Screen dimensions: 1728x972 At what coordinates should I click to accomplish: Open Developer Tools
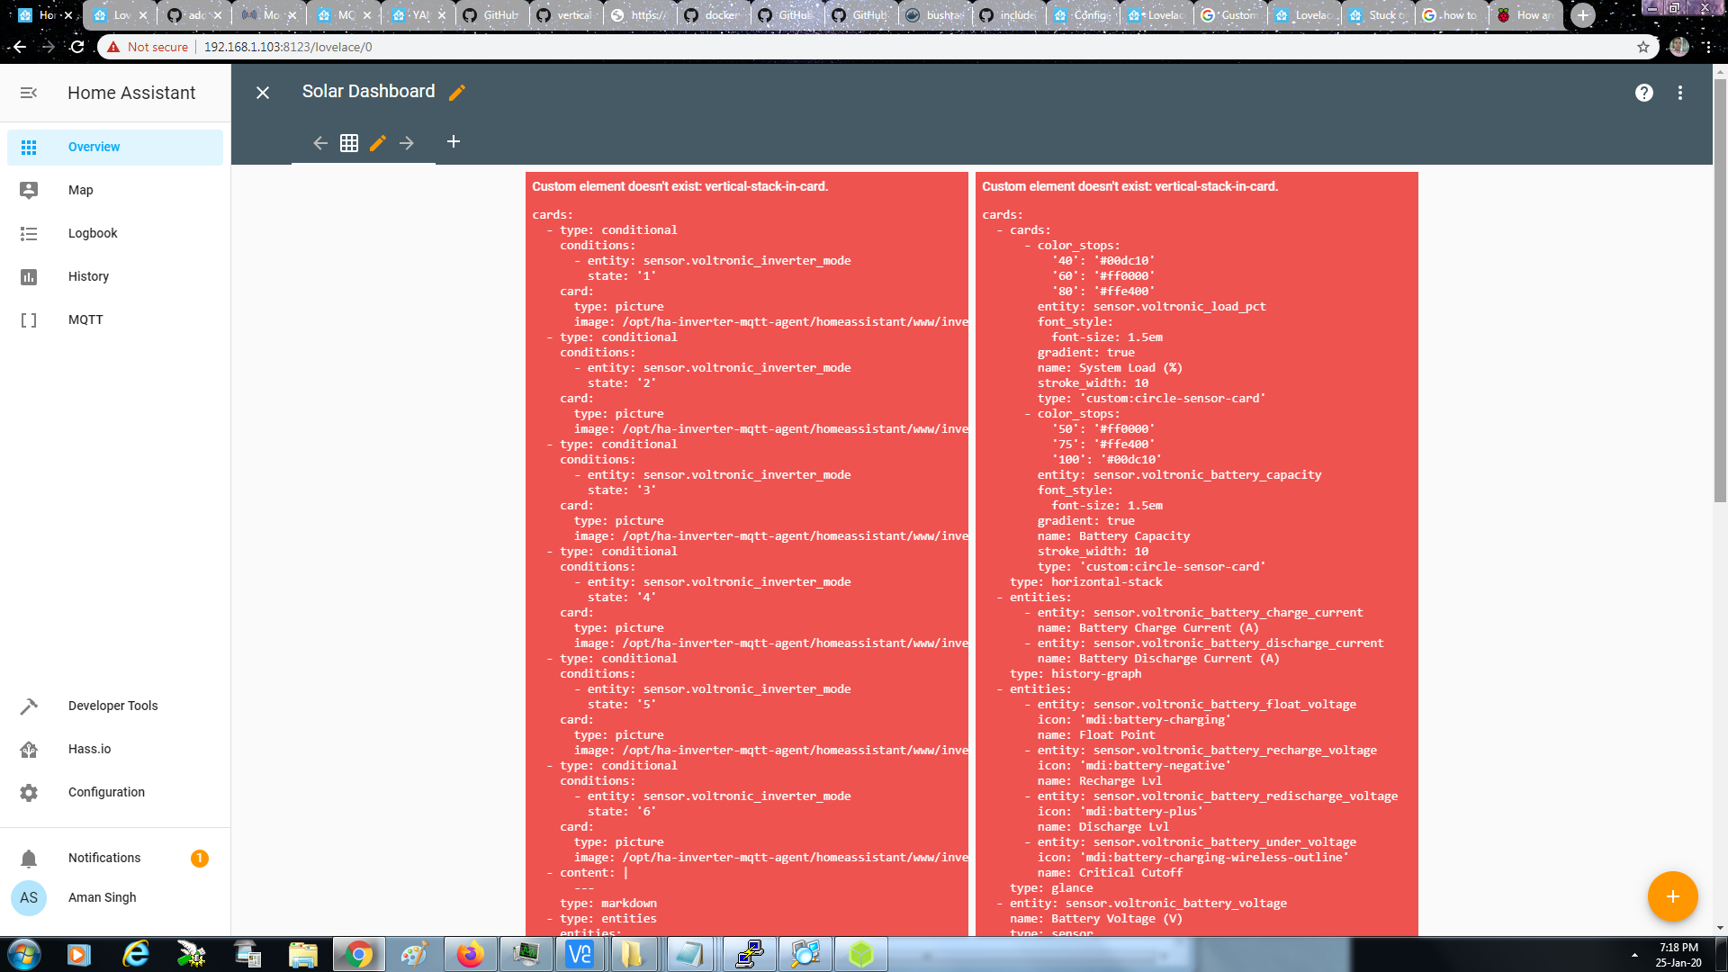(112, 706)
